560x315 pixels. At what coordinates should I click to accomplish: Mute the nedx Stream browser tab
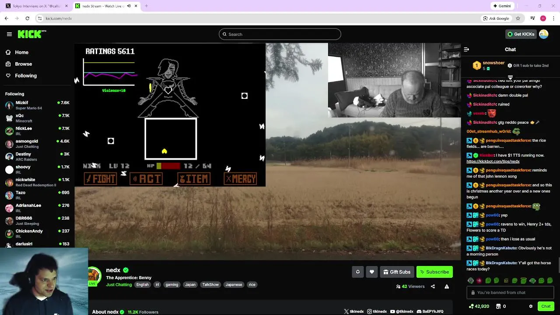[x=129, y=6]
